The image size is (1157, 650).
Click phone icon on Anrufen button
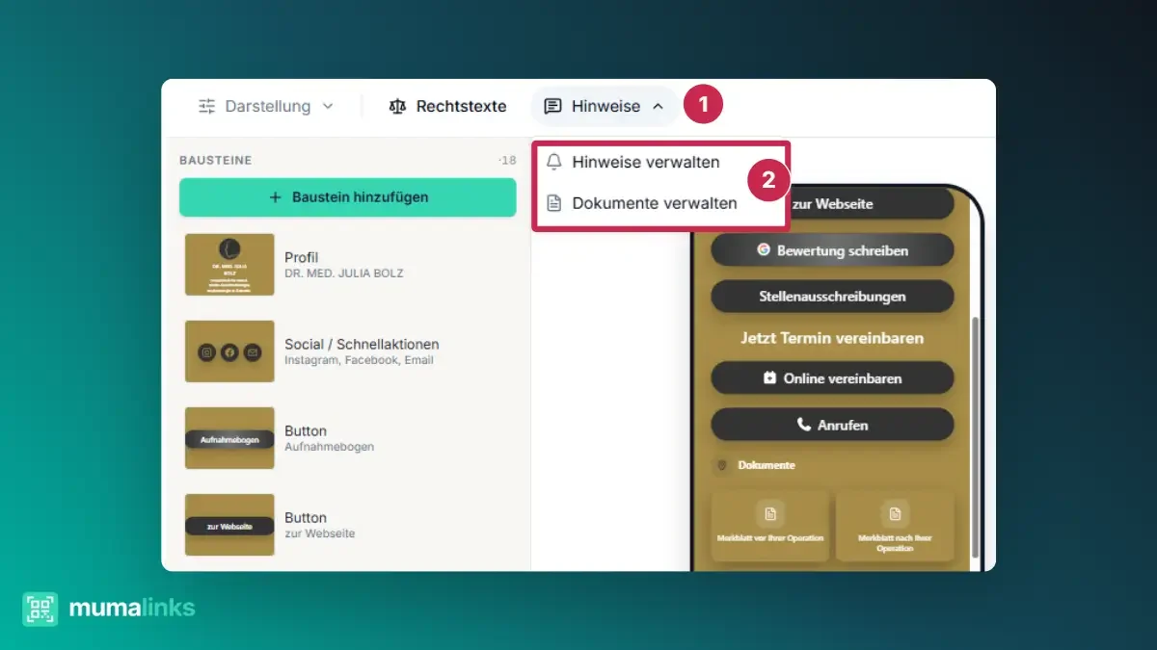(803, 425)
